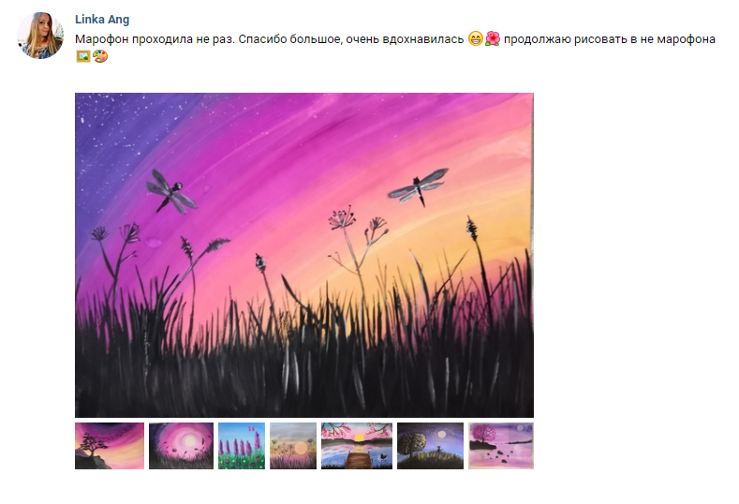
Task: Click the word 'Марофон' in the comment
Action: pyautogui.click(x=102, y=39)
